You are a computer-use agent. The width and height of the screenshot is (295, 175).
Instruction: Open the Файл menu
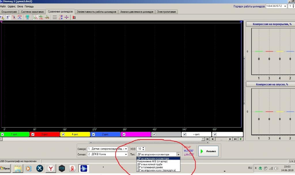coord(3,6)
